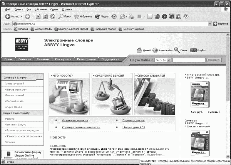This screenshot has width=231, height=165.
Task: Select the Поддержка tab
Action: 110,59
